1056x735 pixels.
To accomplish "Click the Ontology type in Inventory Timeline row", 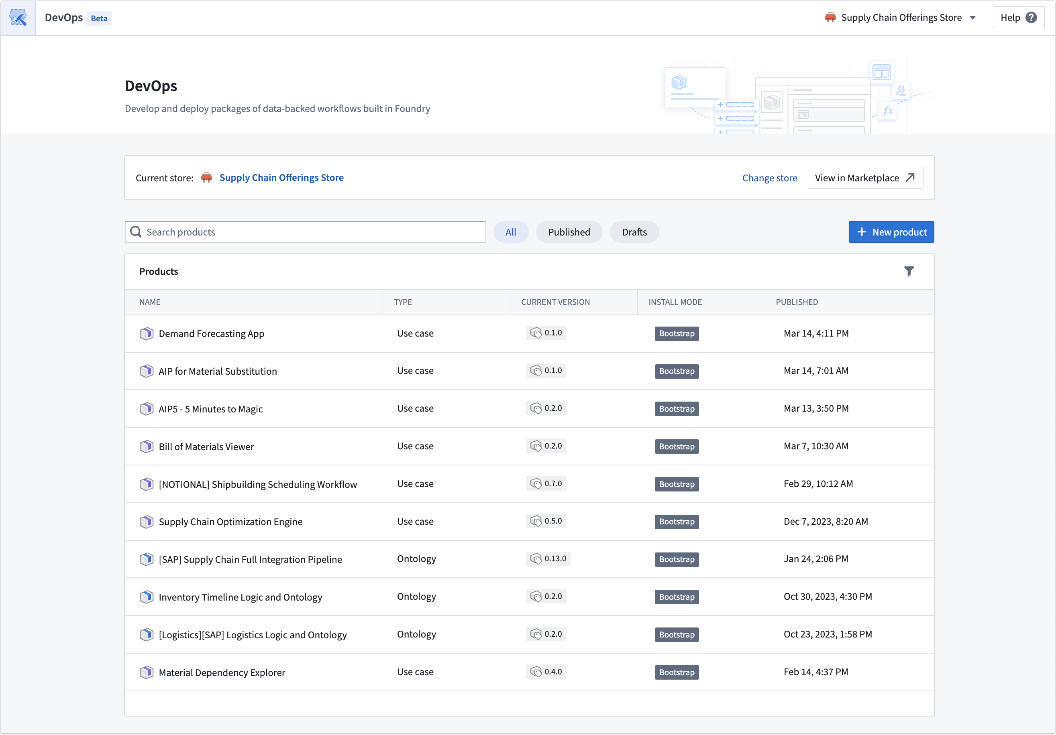I will click(416, 597).
